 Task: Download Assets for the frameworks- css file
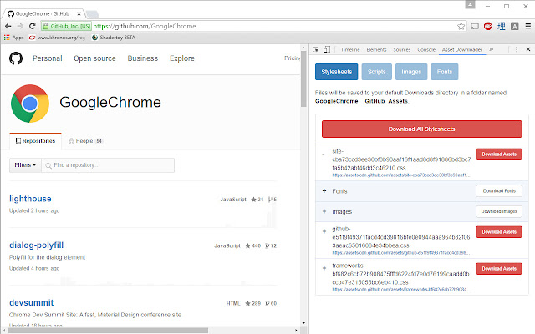coord(499,269)
